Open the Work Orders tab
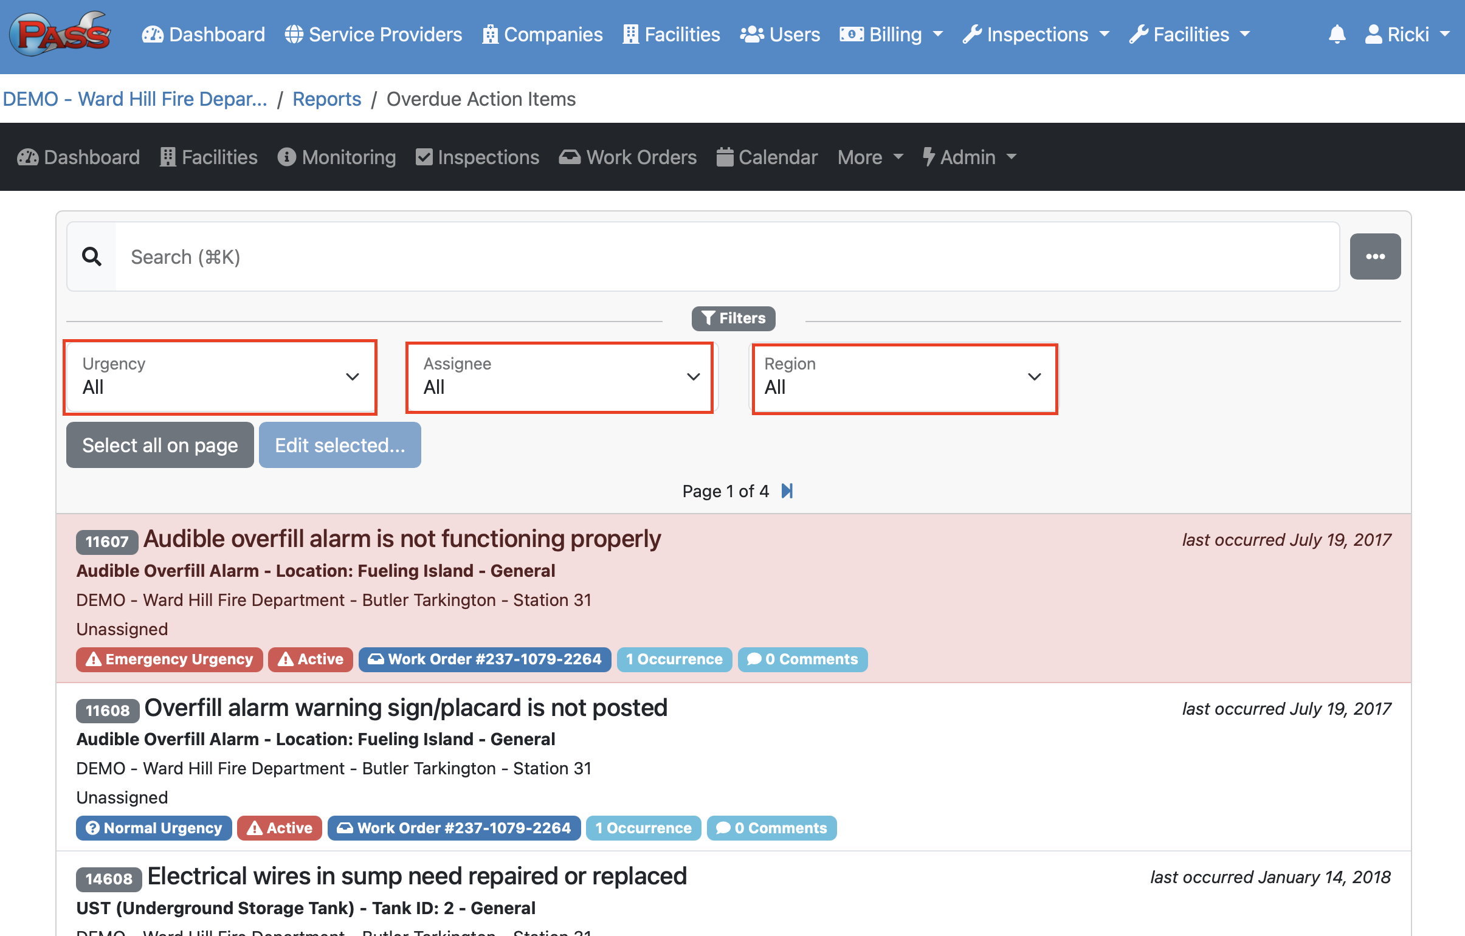This screenshot has width=1465, height=936. 628,157
